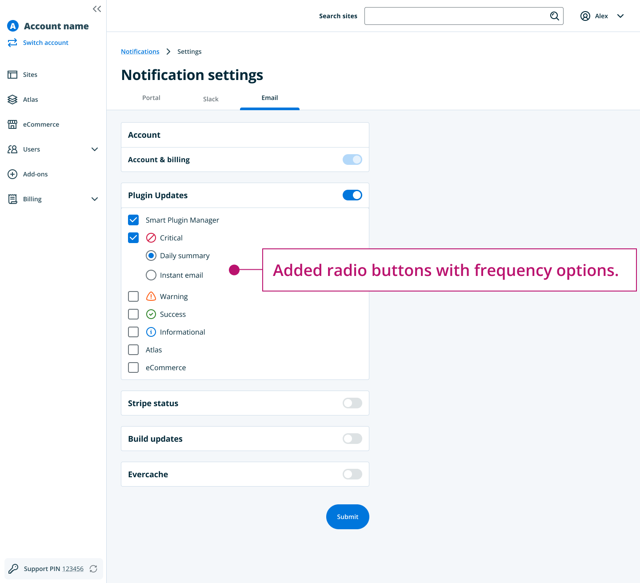Click the blue account avatar icon
This screenshot has height=583, width=640.
click(x=13, y=26)
